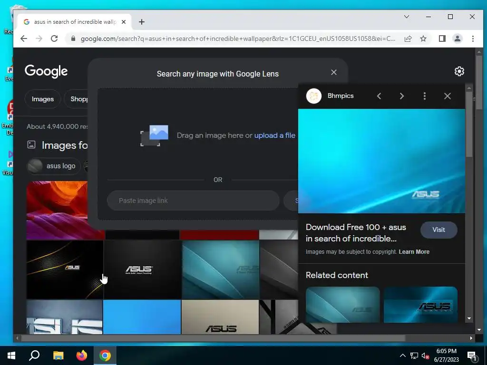Open the Learn More copyright link
This screenshot has width=487, height=365.
click(x=414, y=252)
